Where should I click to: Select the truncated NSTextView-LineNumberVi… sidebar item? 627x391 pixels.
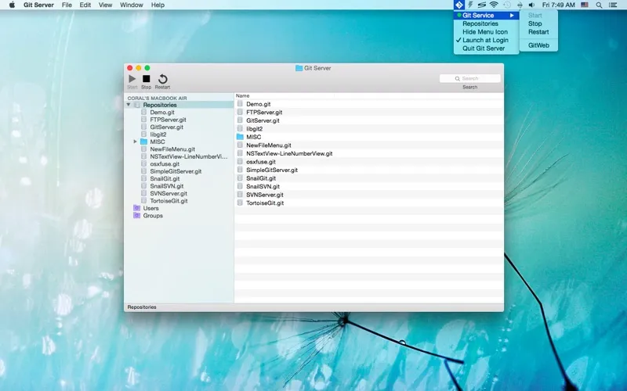[189, 156]
